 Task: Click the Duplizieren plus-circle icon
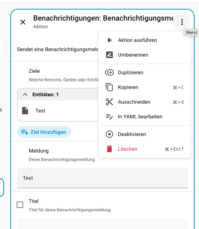(109, 72)
